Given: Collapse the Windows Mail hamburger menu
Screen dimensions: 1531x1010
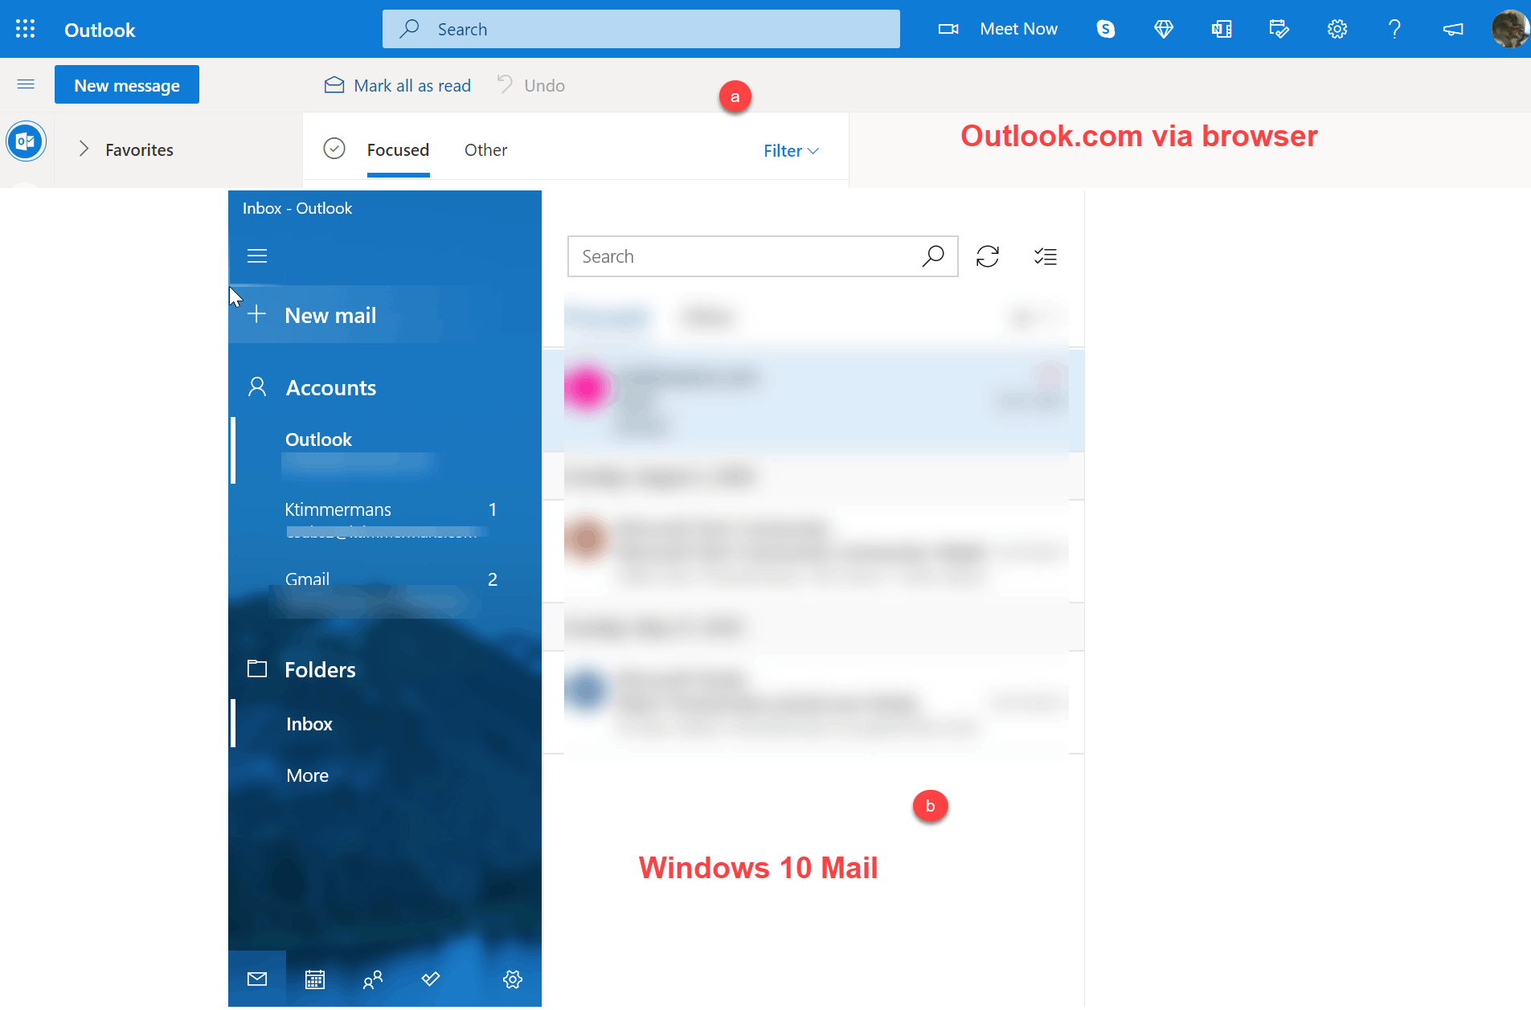Looking at the screenshot, I should pos(257,256).
